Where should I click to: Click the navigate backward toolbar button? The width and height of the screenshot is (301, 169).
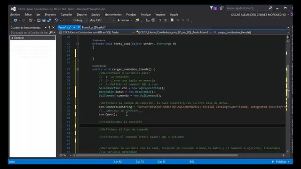pyautogui.click(x=16, y=20)
